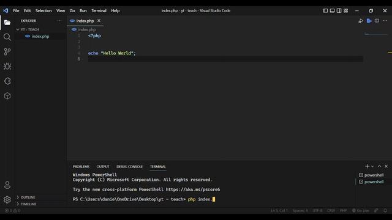The width and height of the screenshot is (392, 220).
Task: Open the Accounts menu icon
Action: tap(7, 185)
